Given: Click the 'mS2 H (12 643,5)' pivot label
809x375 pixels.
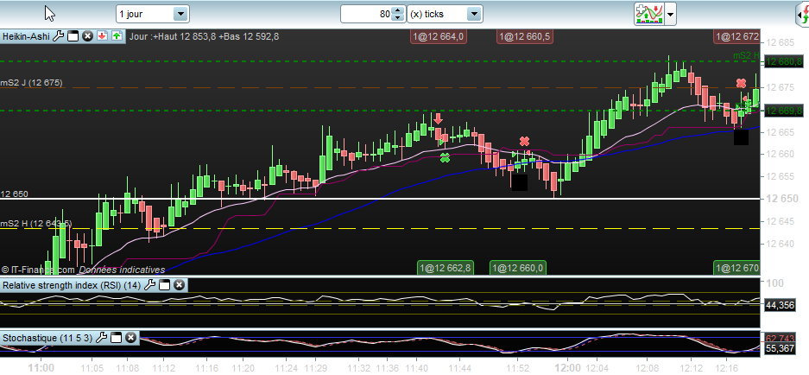Looking at the screenshot, I should (36, 223).
